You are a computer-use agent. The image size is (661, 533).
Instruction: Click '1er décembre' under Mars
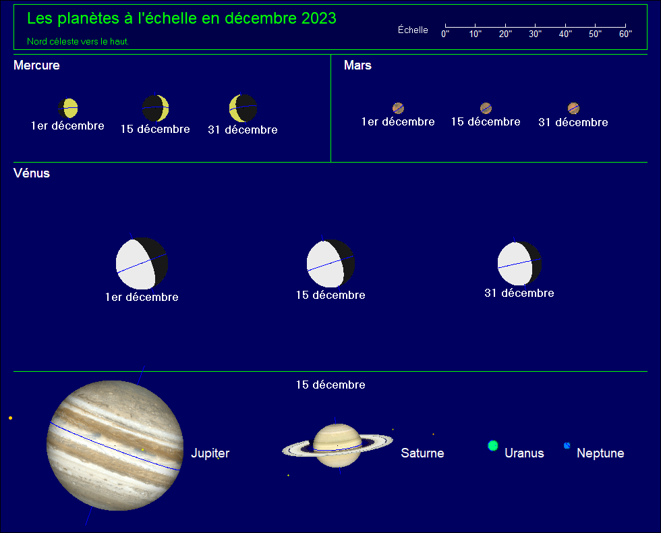(398, 121)
